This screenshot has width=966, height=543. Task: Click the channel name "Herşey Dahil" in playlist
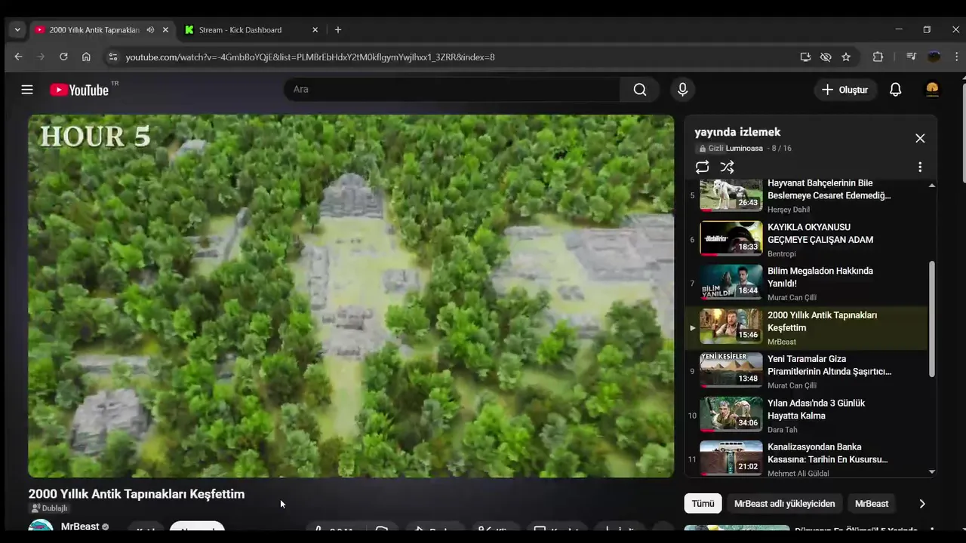coord(789,210)
